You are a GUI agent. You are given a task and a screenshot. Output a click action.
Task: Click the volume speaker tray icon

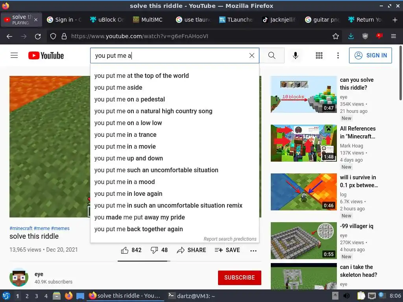[x=346, y=296]
